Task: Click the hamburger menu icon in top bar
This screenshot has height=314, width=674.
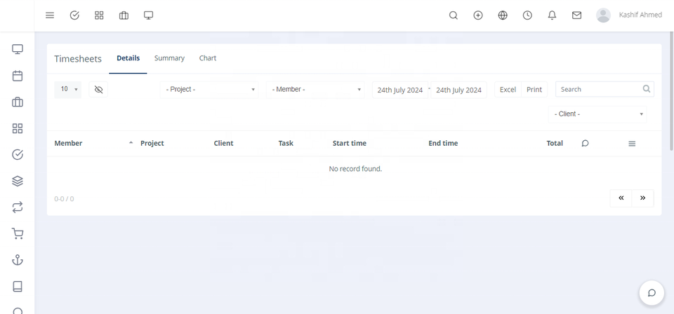Action: click(x=50, y=15)
